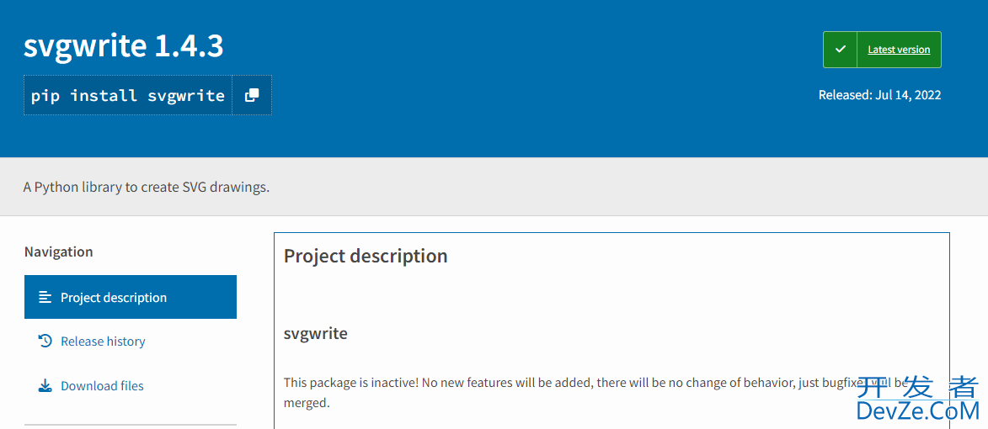Click the pip install svgwrite command text

(x=128, y=96)
